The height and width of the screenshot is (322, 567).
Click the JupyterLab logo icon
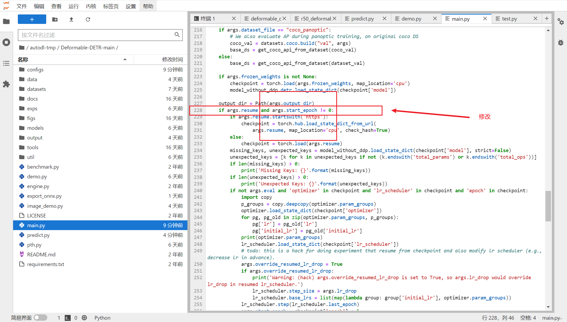[x=6, y=6]
